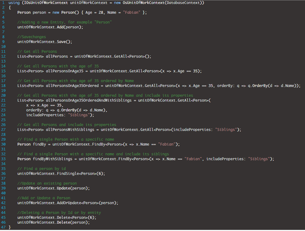This screenshot has height=231, width=305.
Task: Click "AddOrUpdate<Person>(person);" on line 42
Action: coord(88,203)
